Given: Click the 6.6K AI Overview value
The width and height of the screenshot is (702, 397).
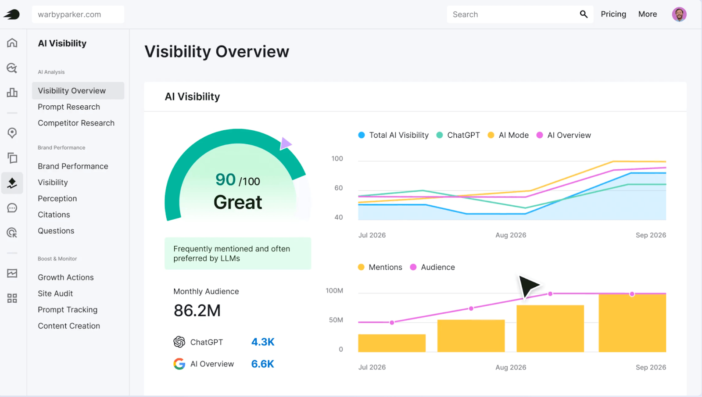Looking at the screenshot, I should point(263,364).
